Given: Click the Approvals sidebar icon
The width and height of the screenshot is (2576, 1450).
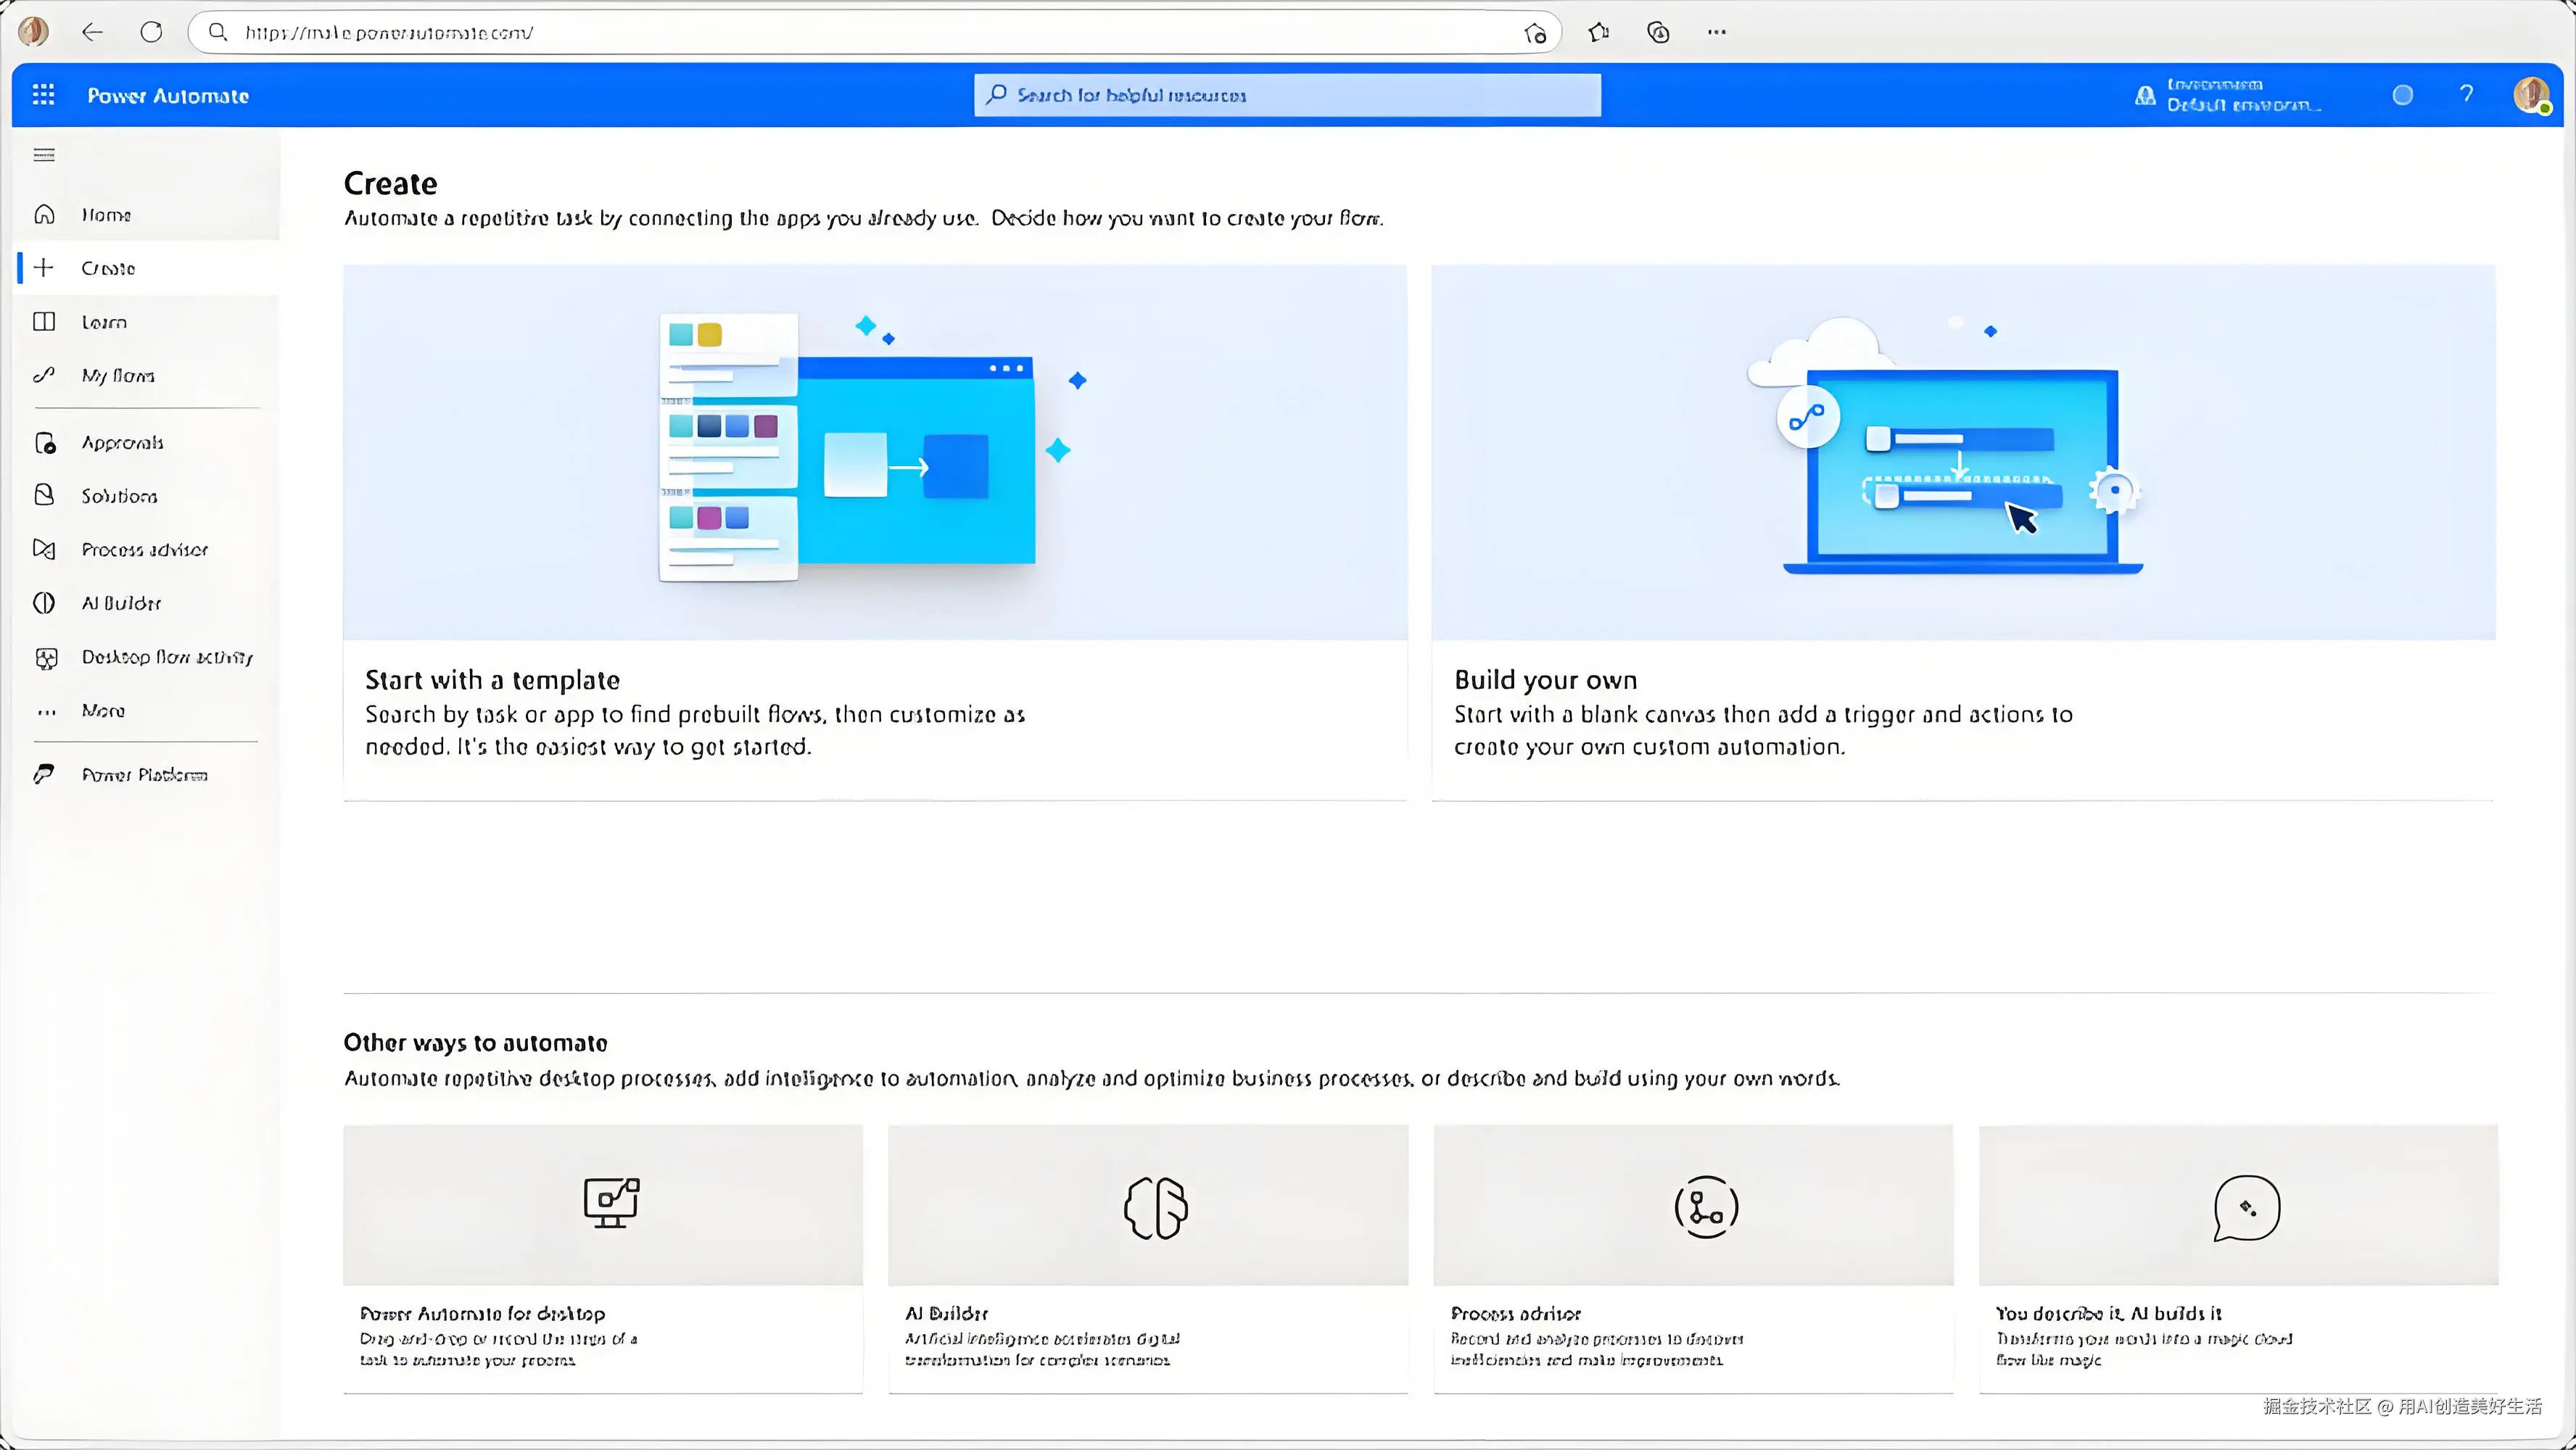Looking at the screenshot, I should (x=45, y=443).
